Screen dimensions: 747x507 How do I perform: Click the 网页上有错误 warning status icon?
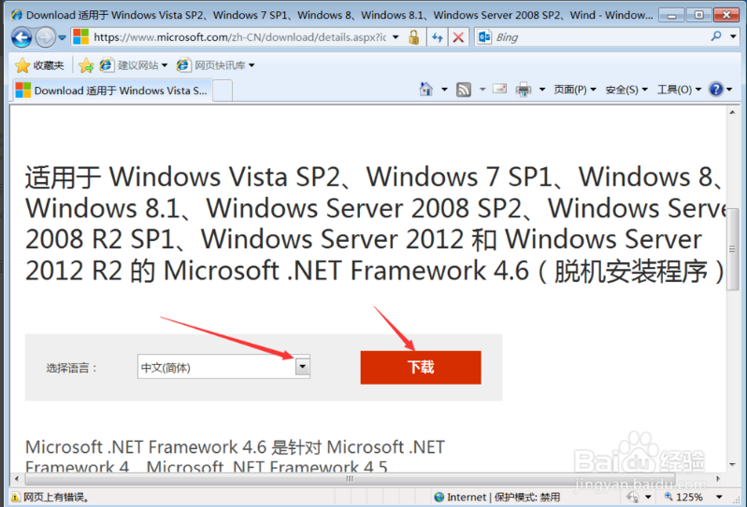15,498
